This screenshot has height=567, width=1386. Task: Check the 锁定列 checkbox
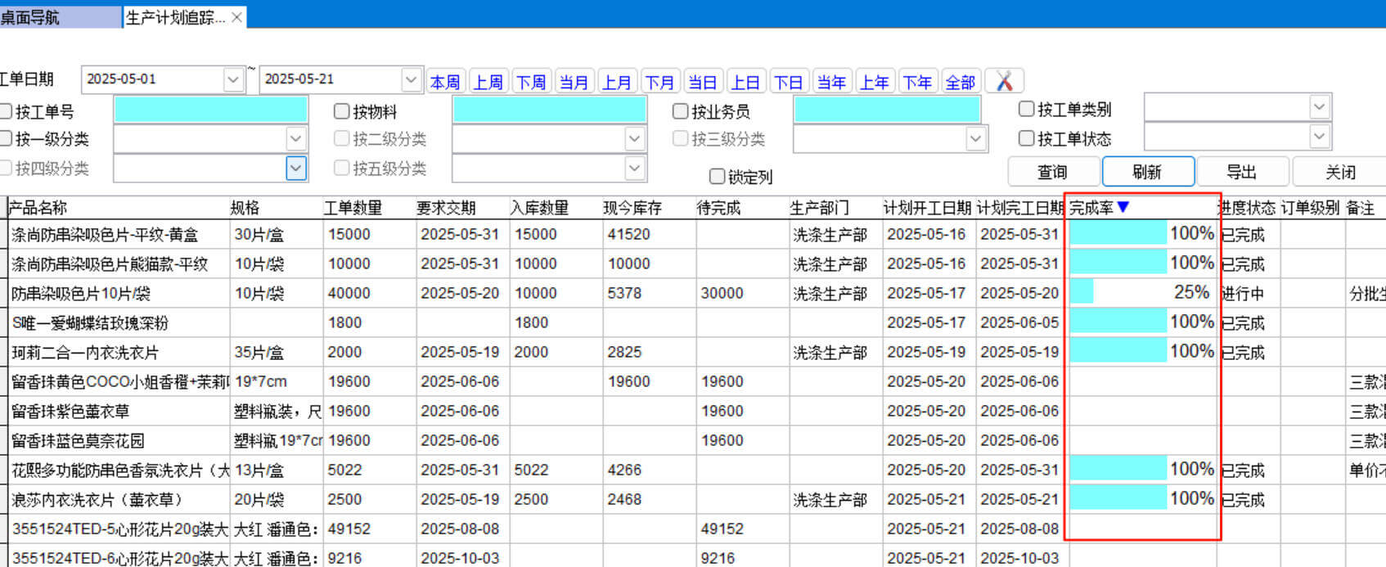pos(717,176)
